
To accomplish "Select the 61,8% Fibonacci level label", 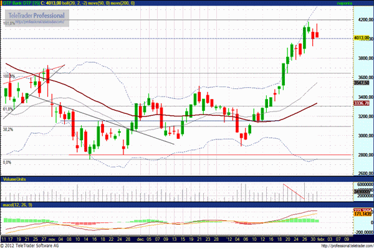I will tap(8, 109).
